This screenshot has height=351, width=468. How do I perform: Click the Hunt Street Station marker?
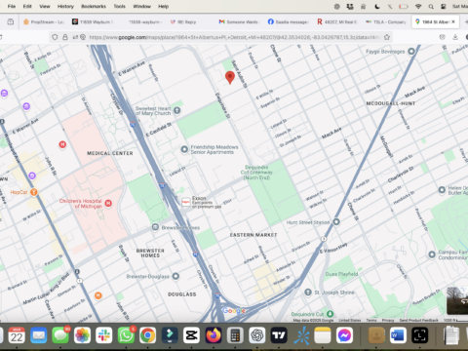point(336,222)
